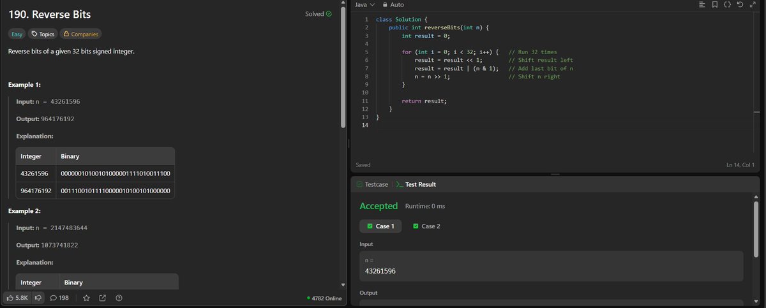
Task: Open the 198 comments section
Action: (x=59, y=298)
